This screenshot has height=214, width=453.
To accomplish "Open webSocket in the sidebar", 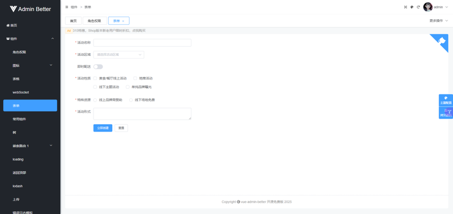I will click(x=30, y=92).
